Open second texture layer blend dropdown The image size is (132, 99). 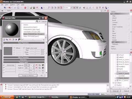[34, 68]
